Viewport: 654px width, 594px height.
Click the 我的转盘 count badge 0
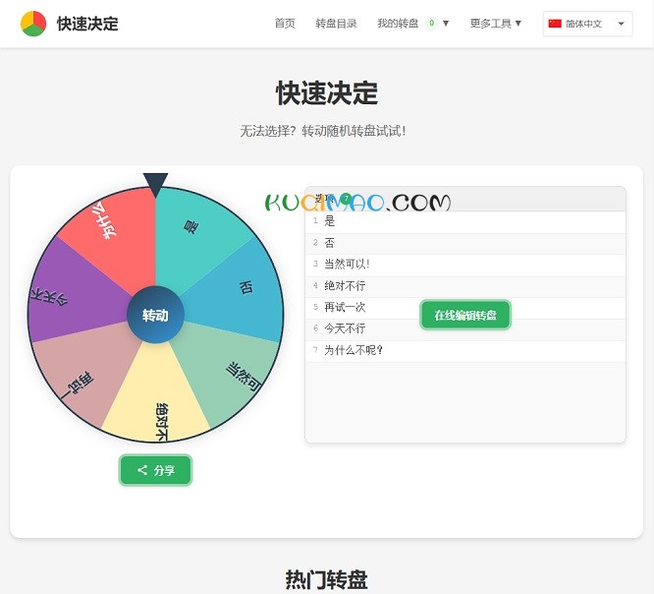point(432,23)
